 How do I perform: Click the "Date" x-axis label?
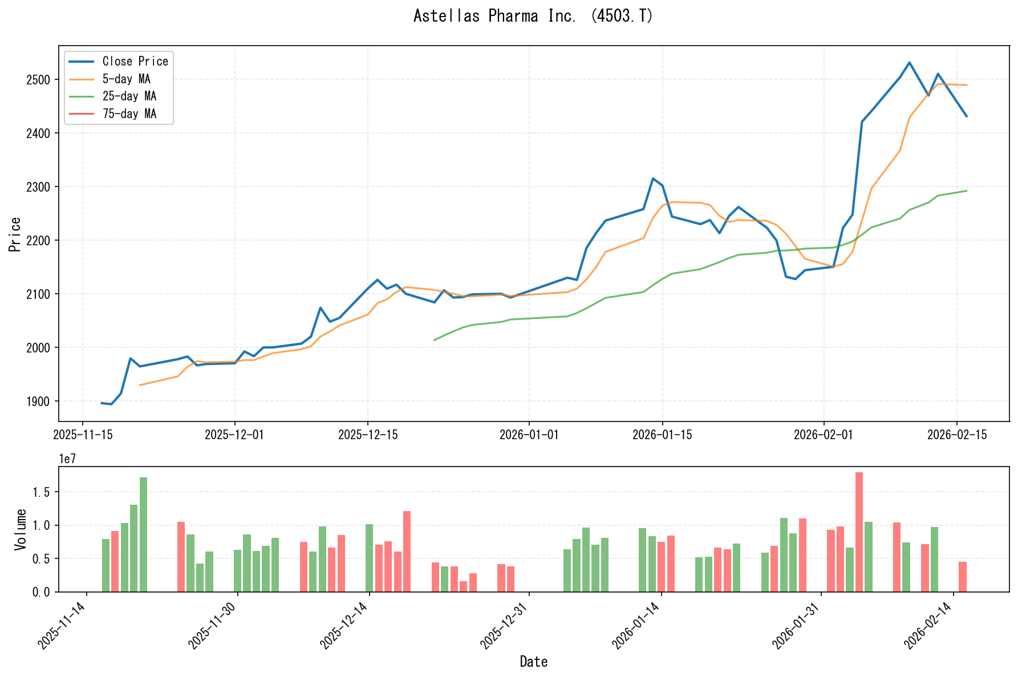click(x=534, y=662)
